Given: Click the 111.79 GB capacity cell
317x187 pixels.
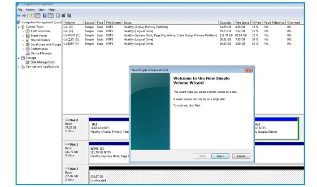Looking at the screenshot, I should pyautogui.click(x=226, y=35).
